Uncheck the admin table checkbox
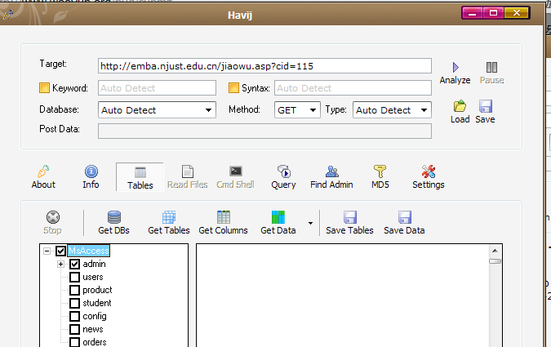 pos(74,264)
